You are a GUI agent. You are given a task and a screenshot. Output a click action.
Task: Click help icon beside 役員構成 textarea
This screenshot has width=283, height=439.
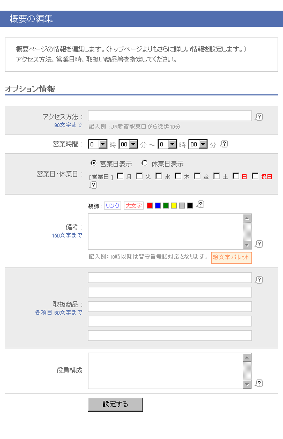click(259, 383)
